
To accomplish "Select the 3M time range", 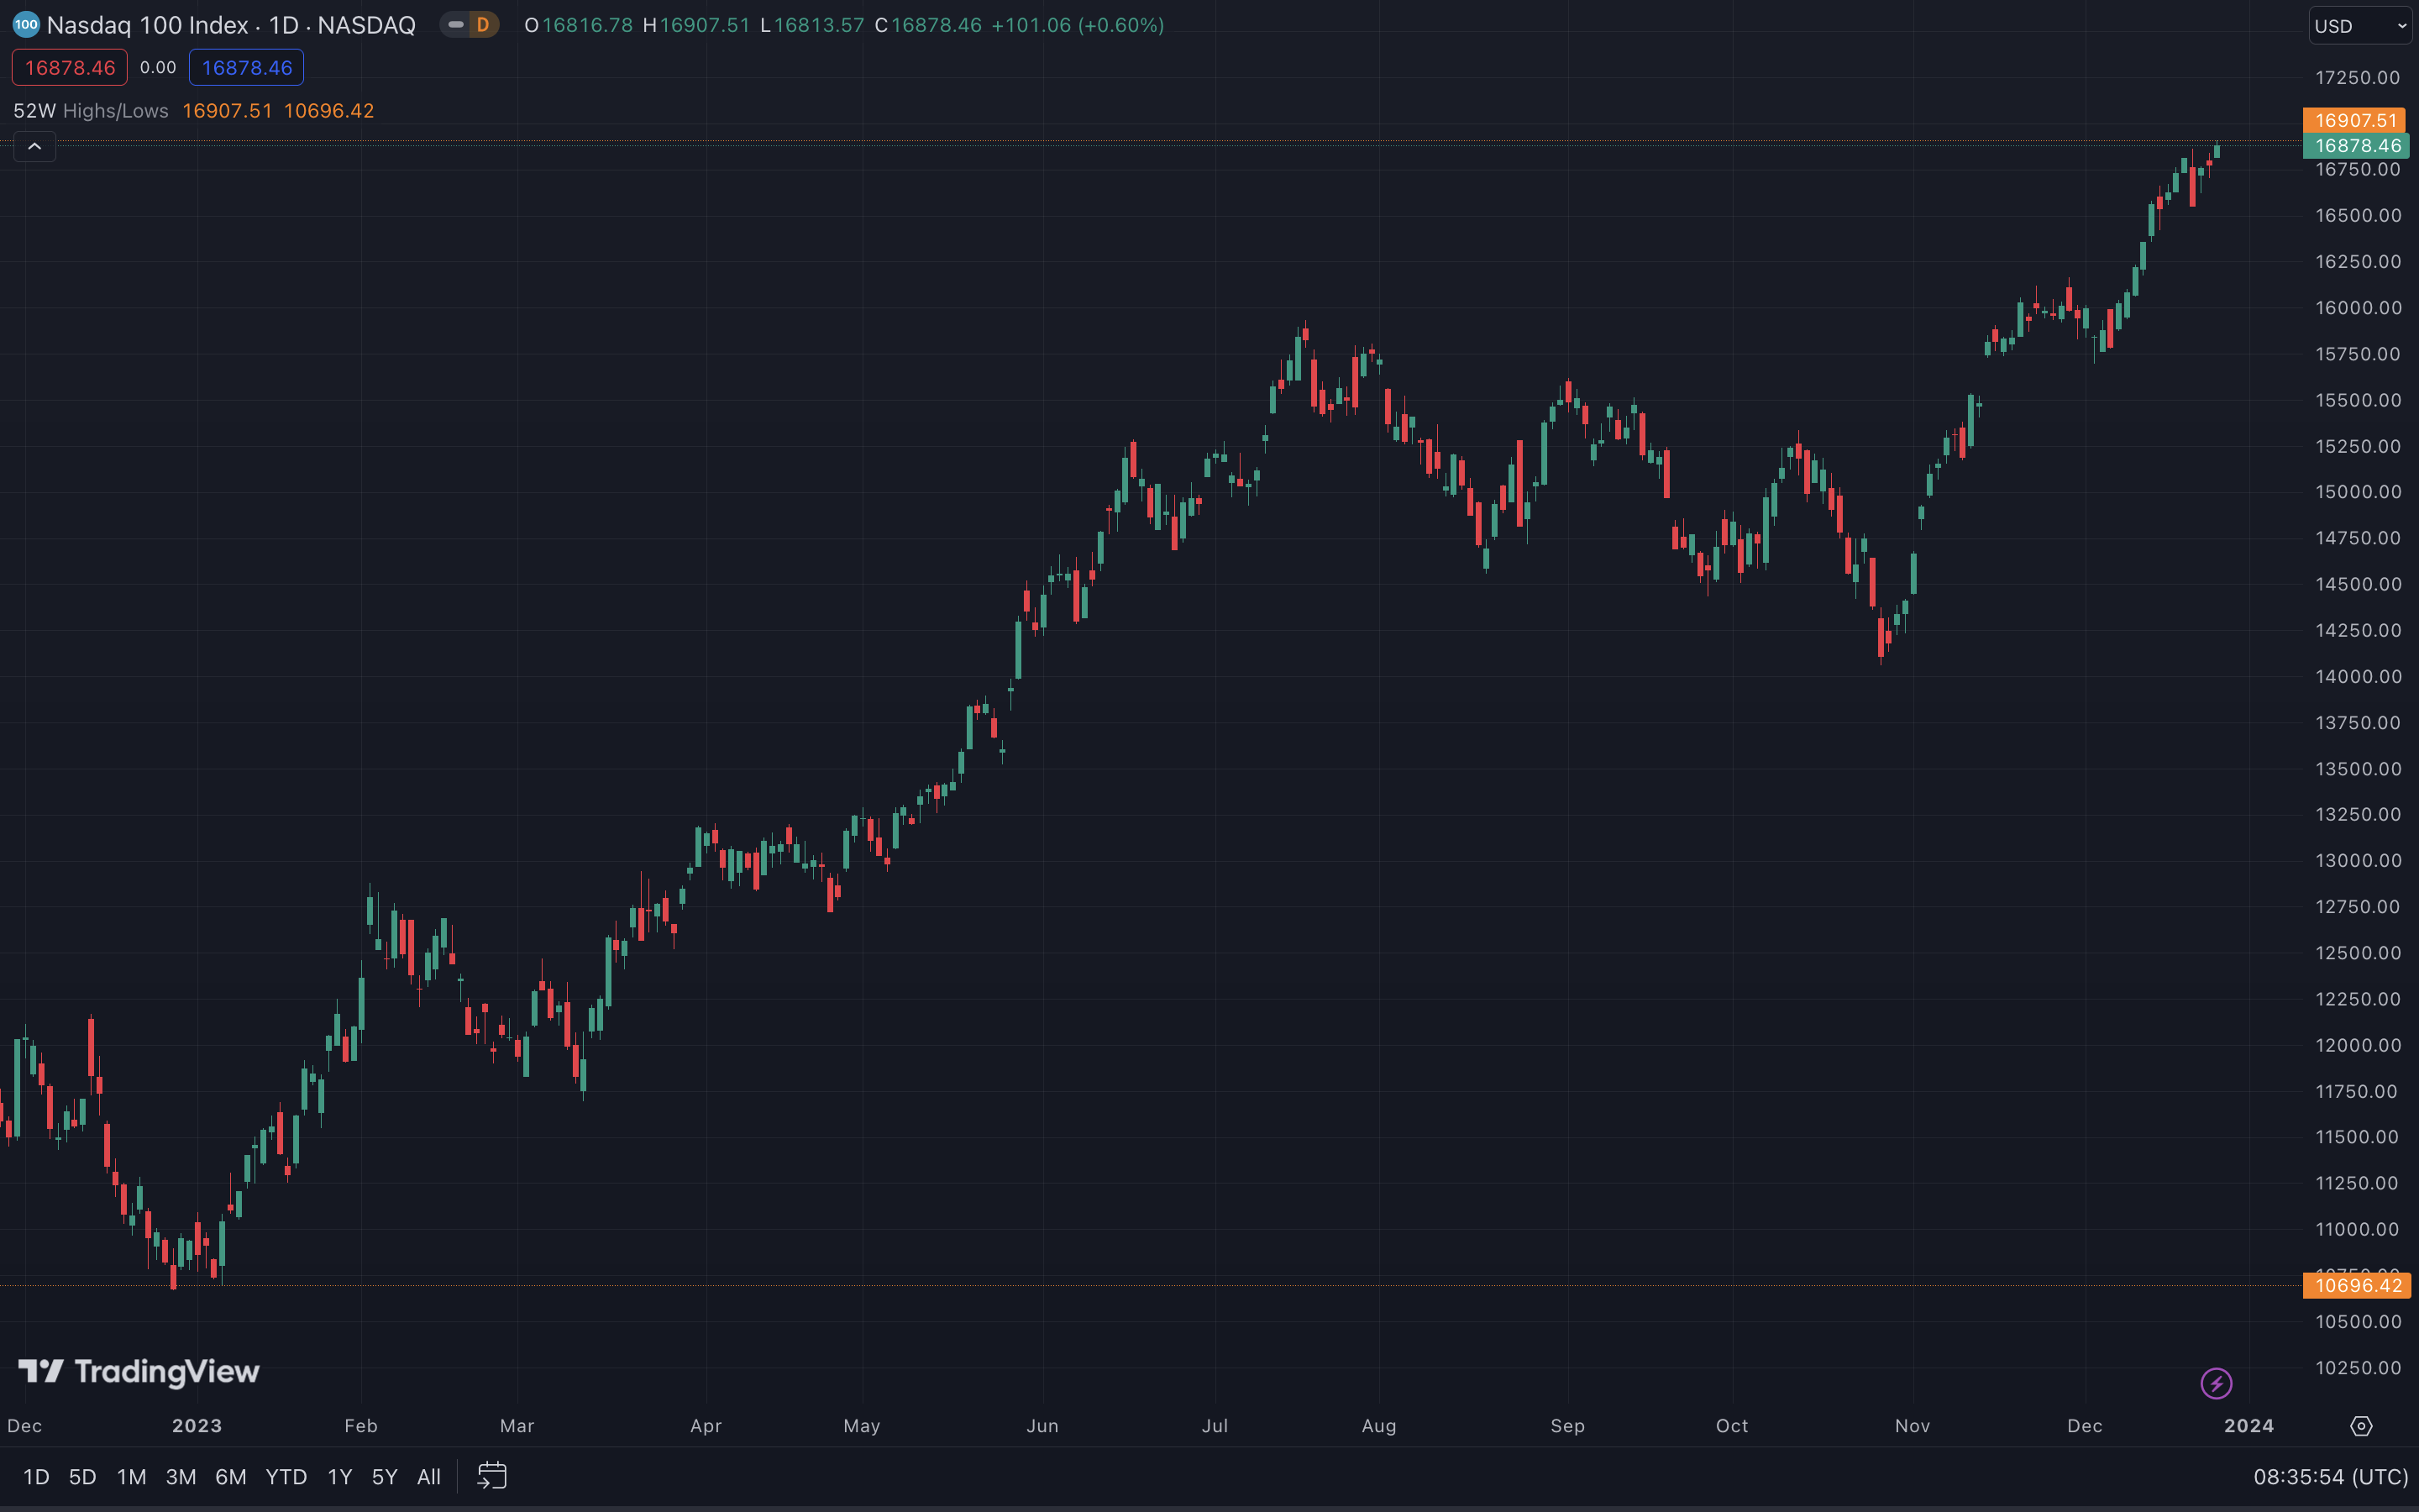I will point(180,1477).
